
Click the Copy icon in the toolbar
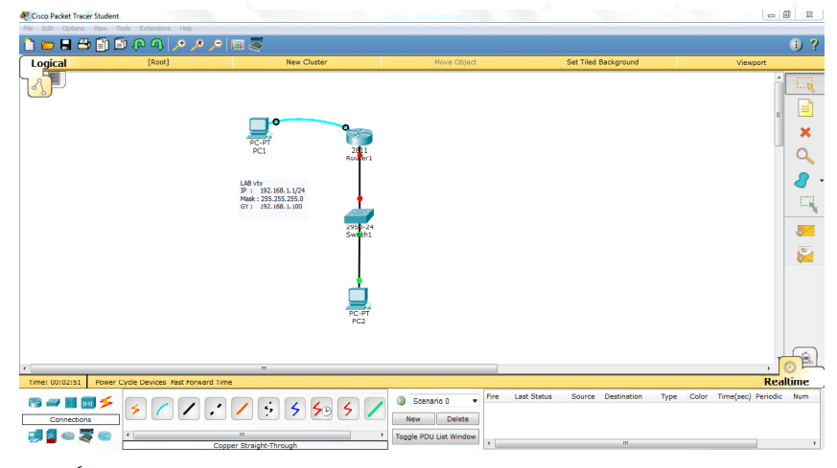point(102,45)
